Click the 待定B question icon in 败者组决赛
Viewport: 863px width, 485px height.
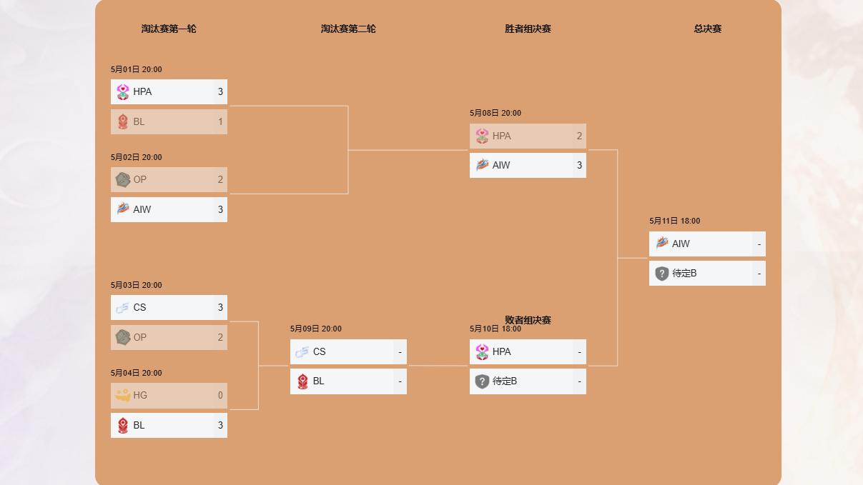(x=483, y=381)
